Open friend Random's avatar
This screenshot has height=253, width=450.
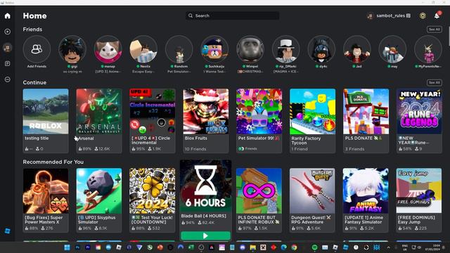point(179,49)
